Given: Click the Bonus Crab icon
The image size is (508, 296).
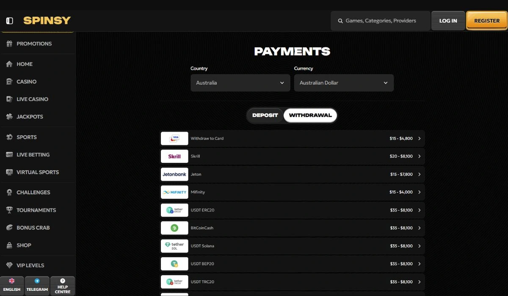Looking at the screenshot, I should pos(9,227).
